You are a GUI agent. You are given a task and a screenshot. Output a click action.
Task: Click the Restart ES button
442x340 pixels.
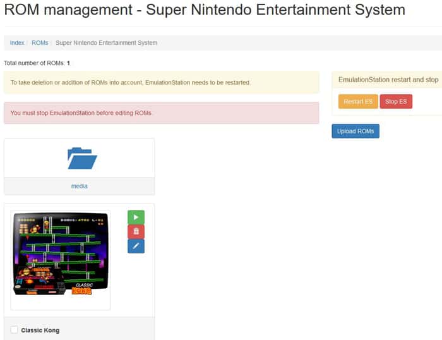[x=358, y=102]
